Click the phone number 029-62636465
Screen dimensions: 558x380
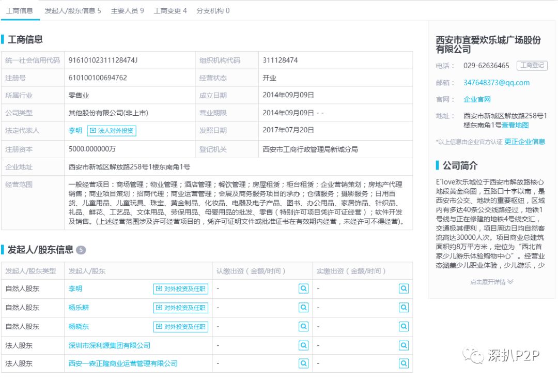(x=486, y=66)
